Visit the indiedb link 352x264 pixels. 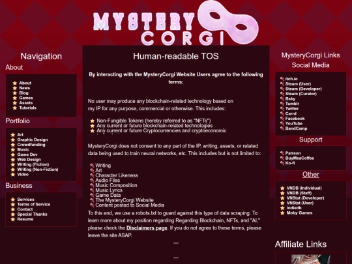pos(294,208)
